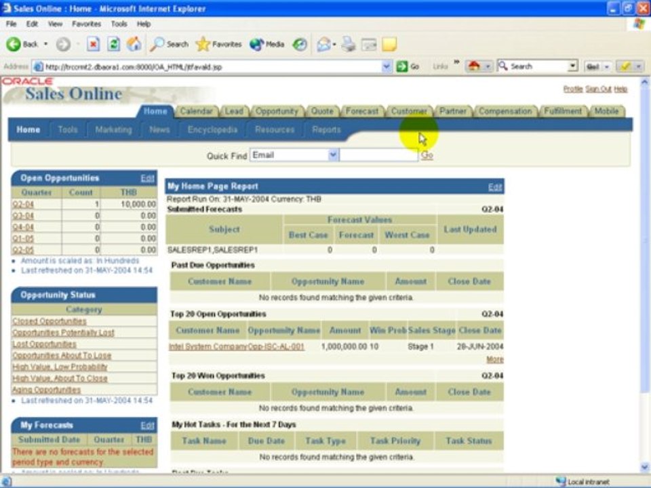Open the Closed Opportunities category link
The image size is (651, 488).
(50, 321)
